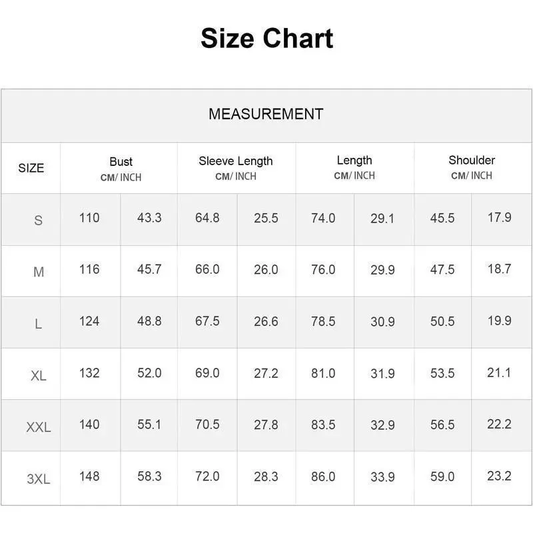
Task: Click the Sleeve Length column header
Action: coord(236,161)
